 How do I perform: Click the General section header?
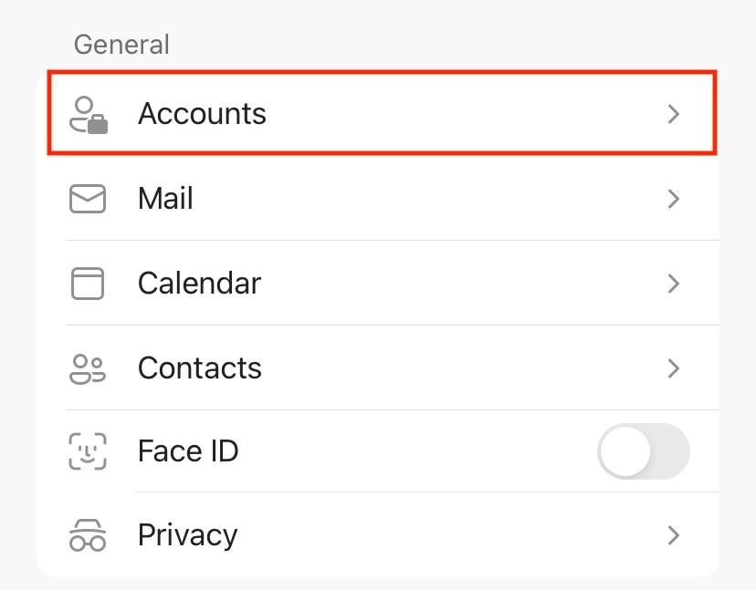(121, 45)
